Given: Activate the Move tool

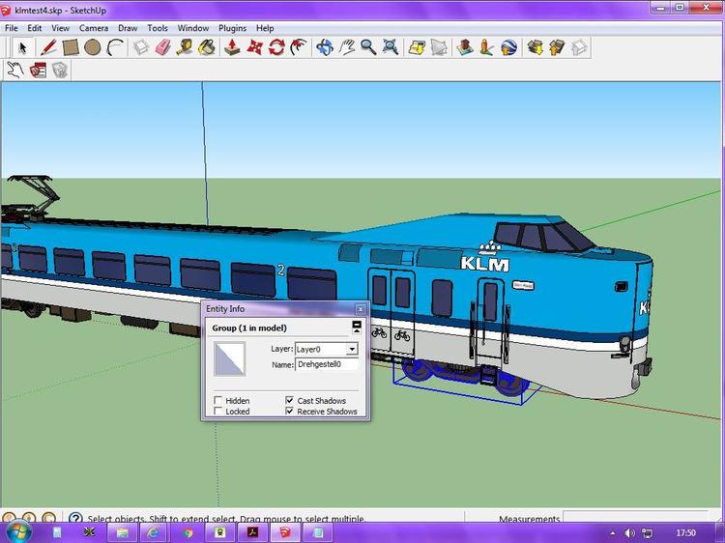Looking at the screenshot, I should pyautogui.click(x=254, y=47).
